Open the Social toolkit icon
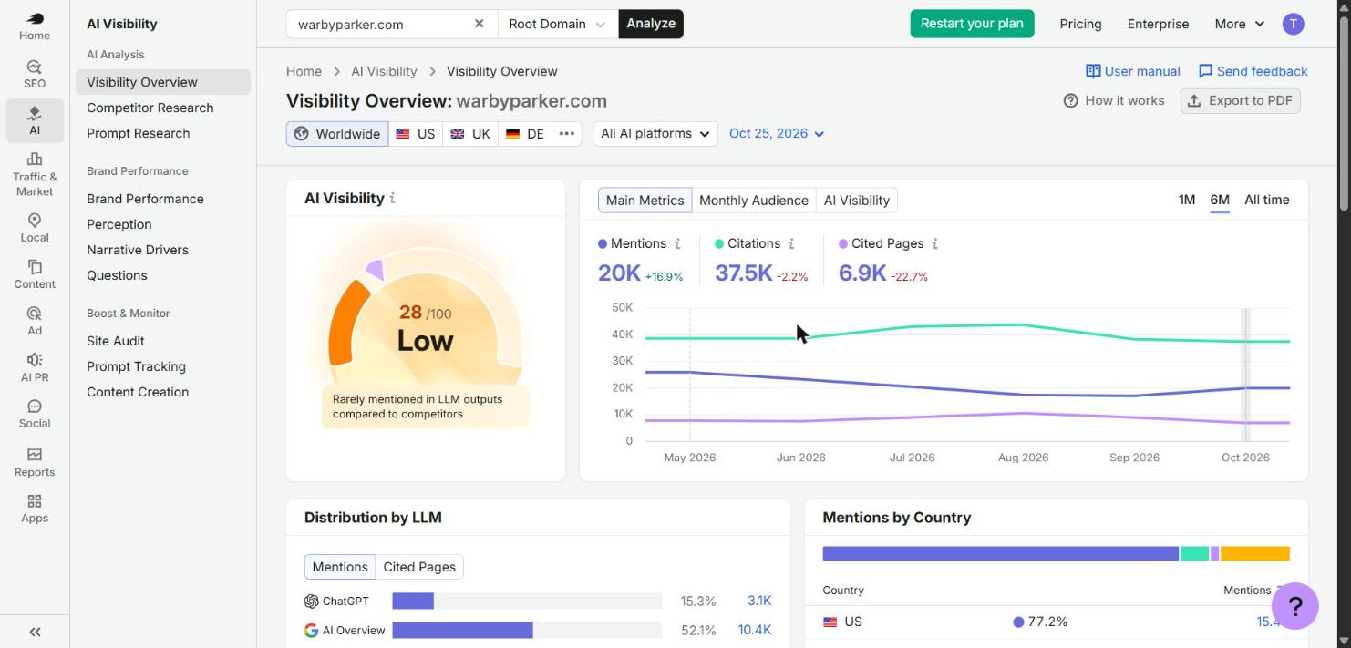This screenshot has width=1351, height=648. click(x=35, y=414)
